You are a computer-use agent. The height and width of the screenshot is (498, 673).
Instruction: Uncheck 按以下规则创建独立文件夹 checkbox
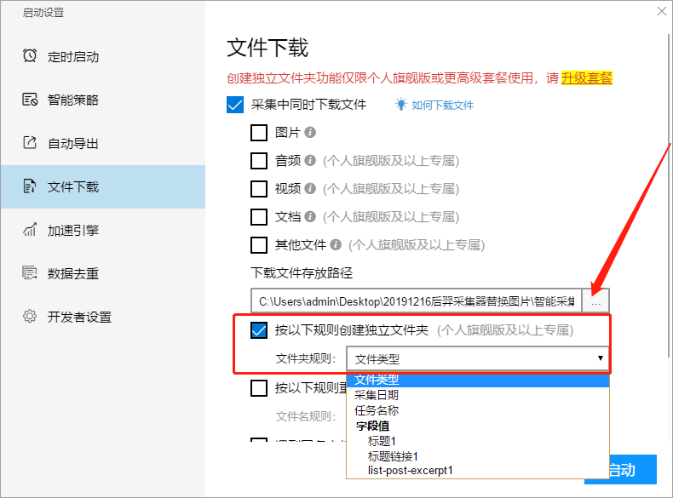pyautogui.click(x=259, y=330)
